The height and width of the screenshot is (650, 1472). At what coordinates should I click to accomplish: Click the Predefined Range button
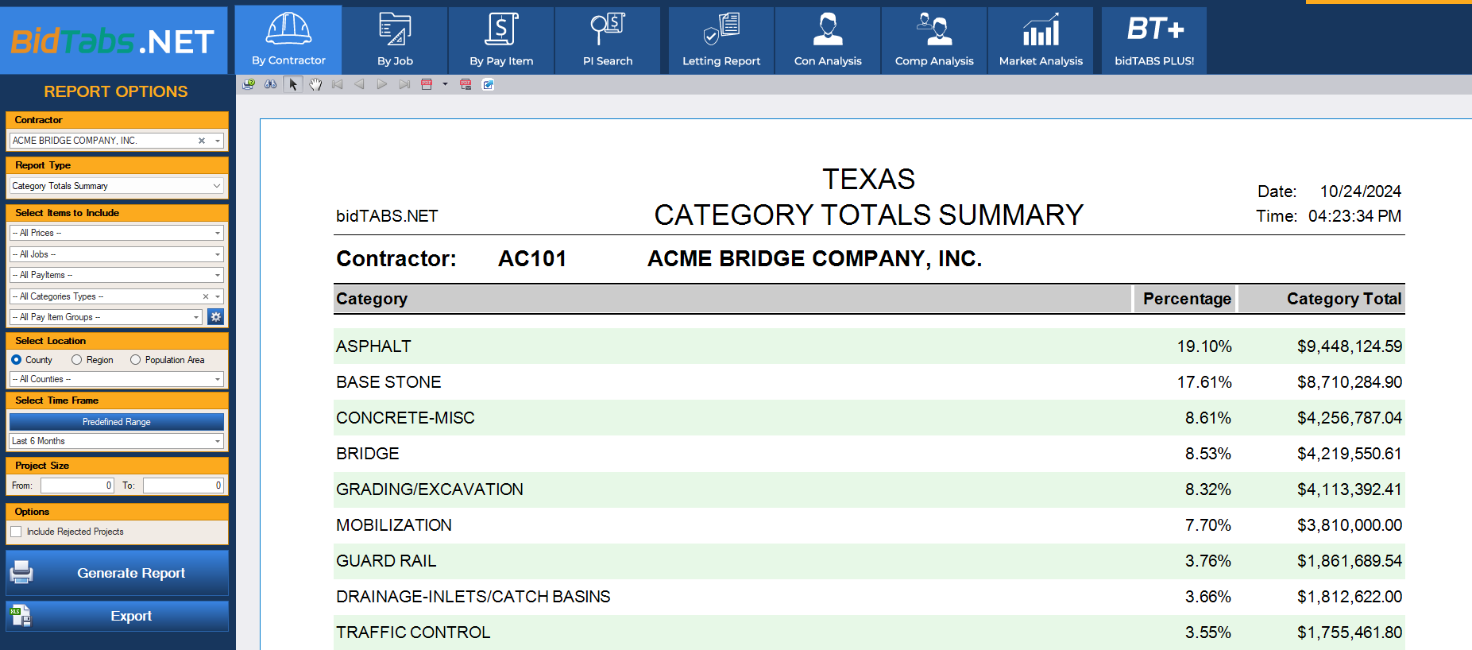(117, 422)
